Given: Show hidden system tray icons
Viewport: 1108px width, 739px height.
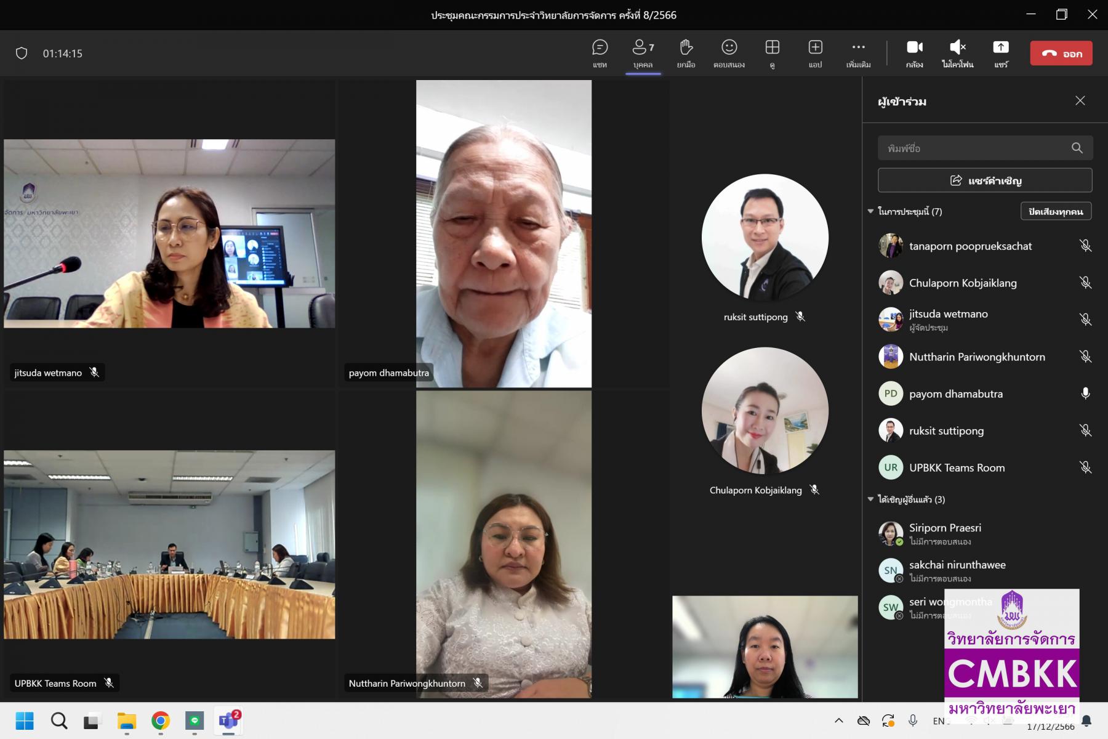Looking at the screenshot, I should [x=838, y=721].
